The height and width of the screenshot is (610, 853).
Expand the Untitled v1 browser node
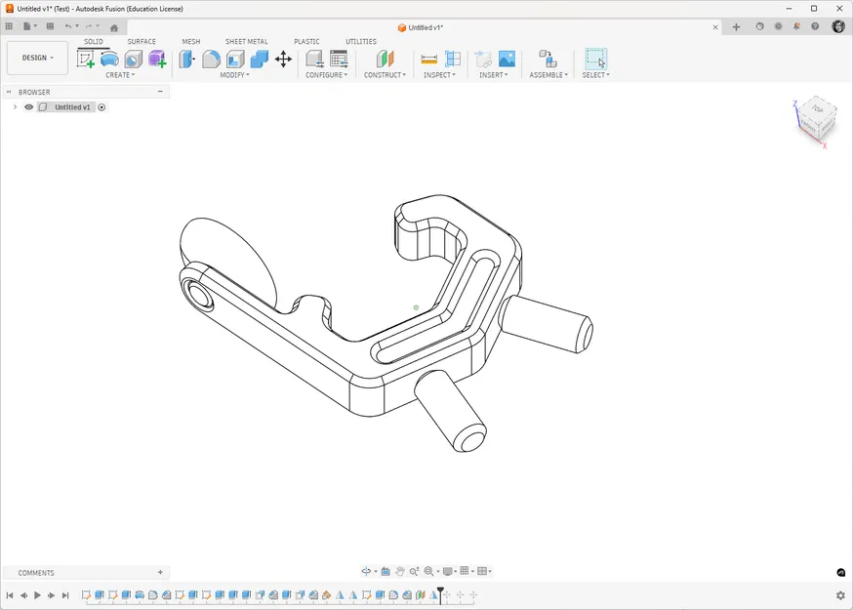[x=16, y=107]
